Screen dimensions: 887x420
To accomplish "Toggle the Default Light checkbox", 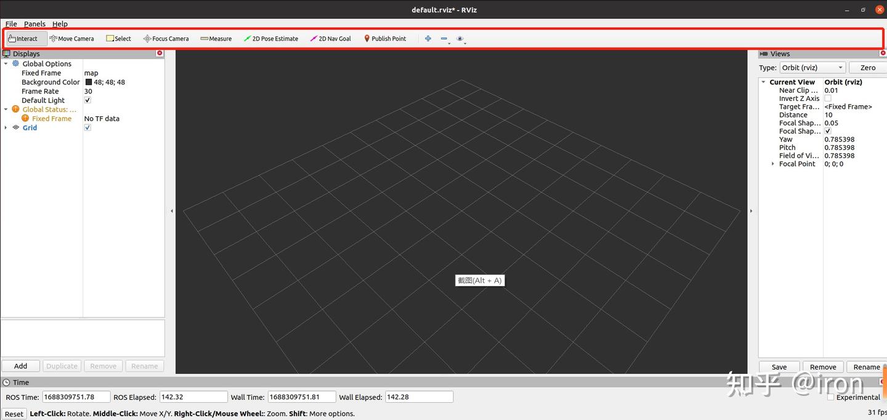I will coord(87,100).
